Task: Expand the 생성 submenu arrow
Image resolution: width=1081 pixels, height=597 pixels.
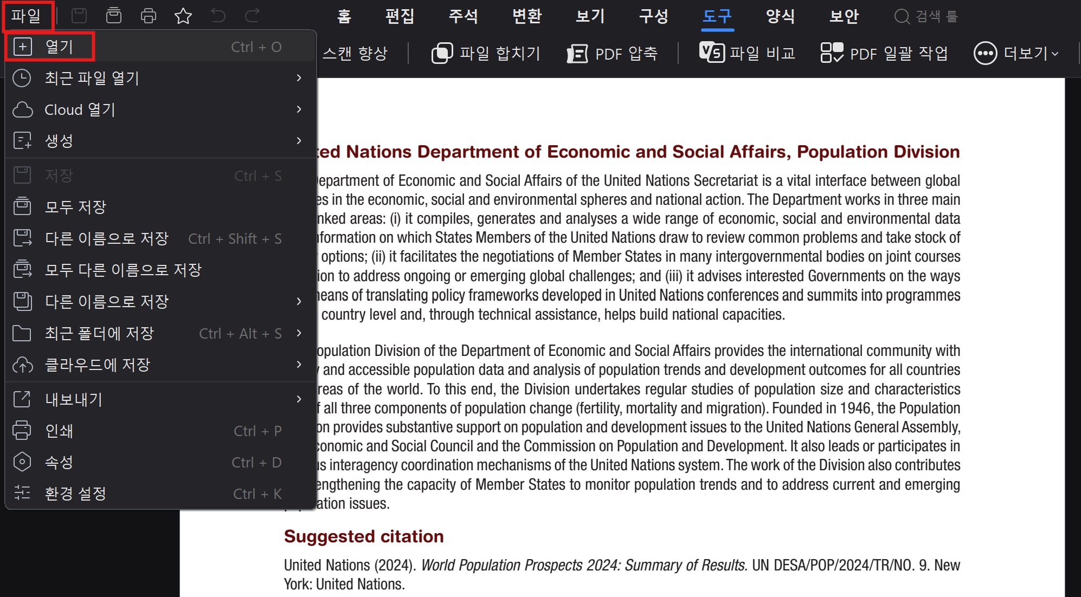Action: (x=299, y=141)
